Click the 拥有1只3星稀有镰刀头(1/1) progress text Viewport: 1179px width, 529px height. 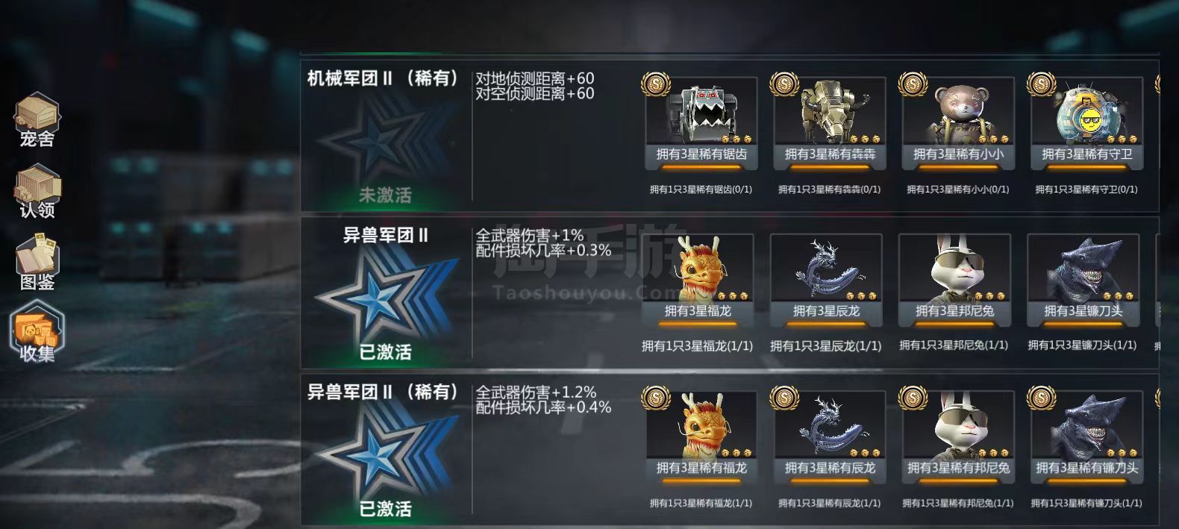[1086, 503]
